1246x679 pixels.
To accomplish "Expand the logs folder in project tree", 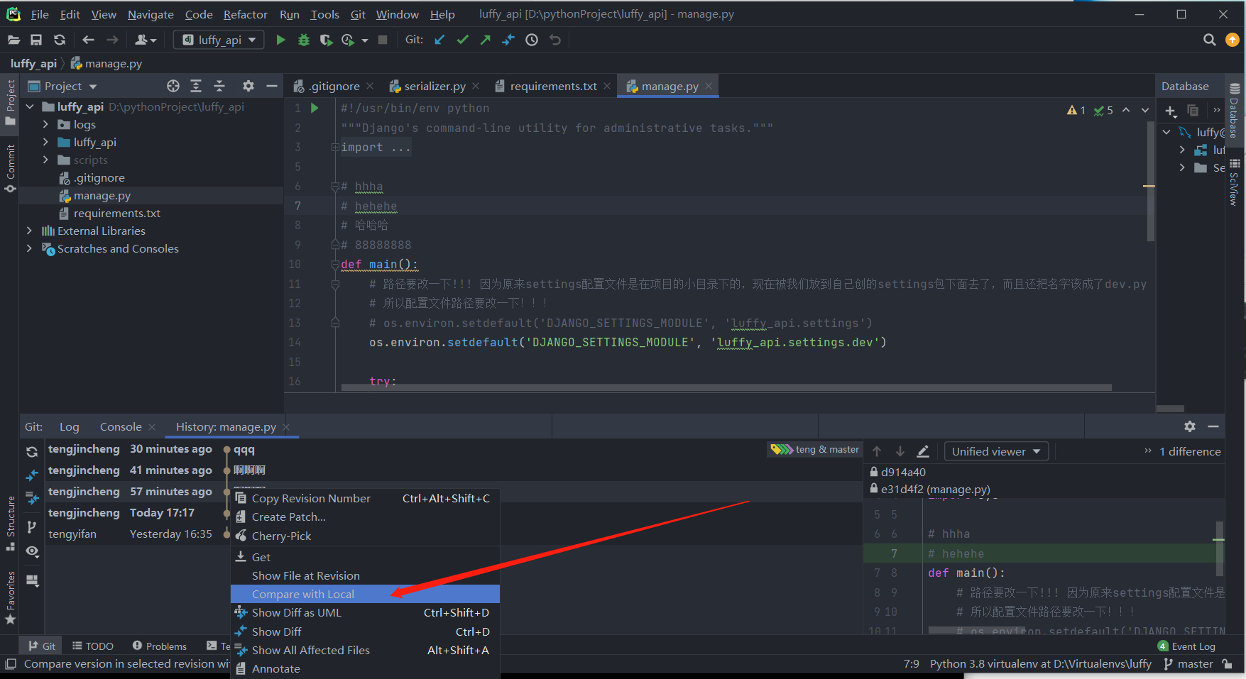I will (46, 124).
